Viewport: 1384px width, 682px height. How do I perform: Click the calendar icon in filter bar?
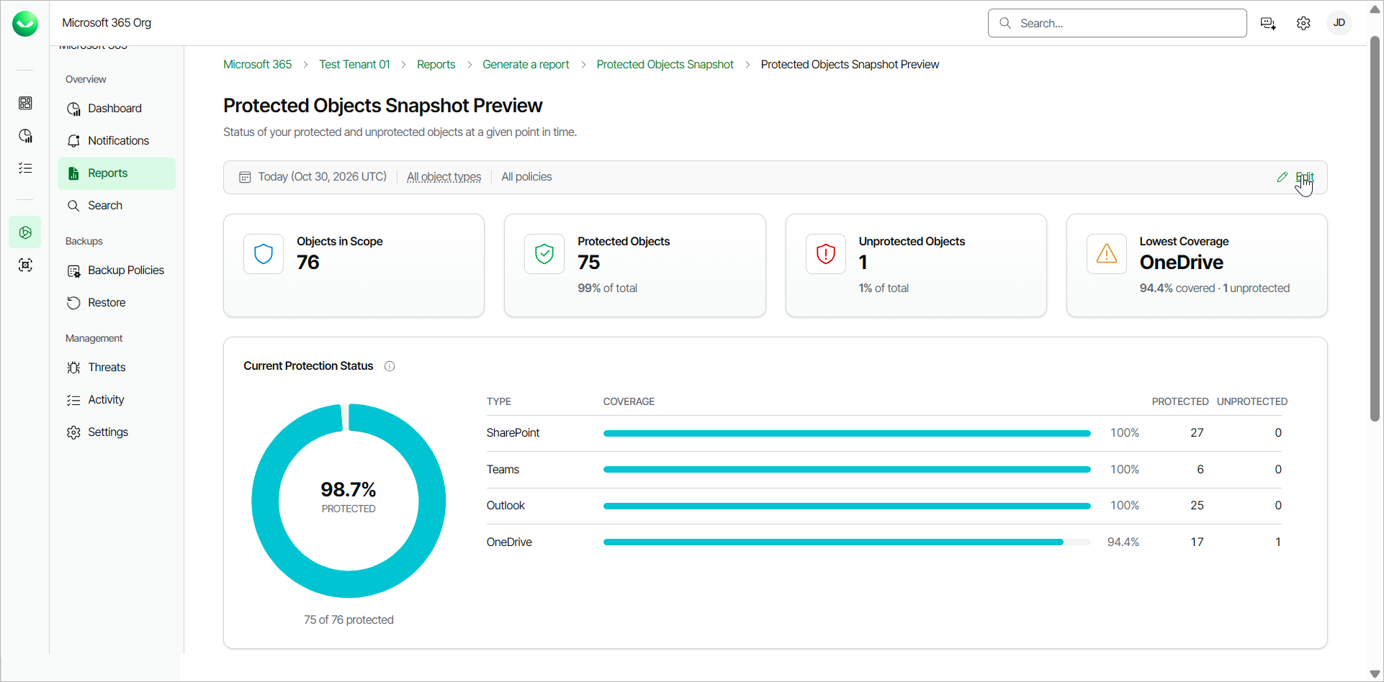(245, 177)
